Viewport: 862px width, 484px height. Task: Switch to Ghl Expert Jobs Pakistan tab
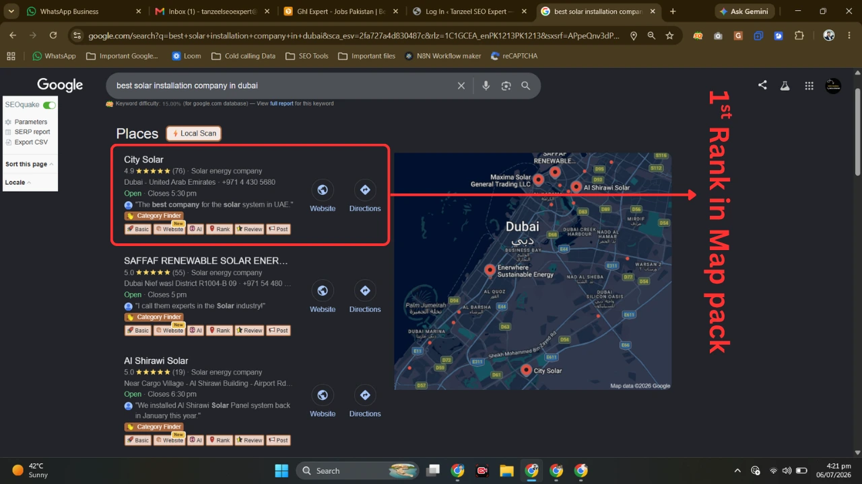pyautogui.click(x=342, y=11)
